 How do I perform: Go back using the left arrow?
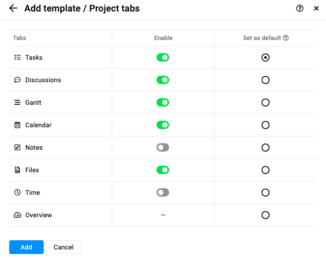pos(13,8)
